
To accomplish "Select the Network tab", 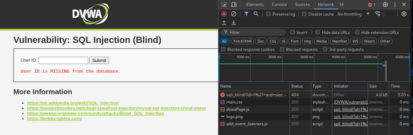I will 326,4.
